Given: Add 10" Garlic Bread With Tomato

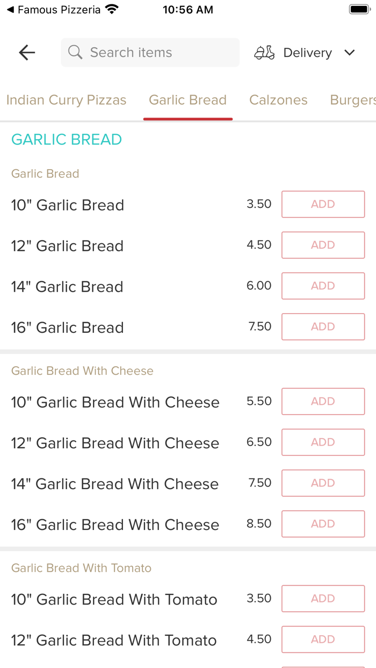Looking at the screenshot, I should [323, 598].
